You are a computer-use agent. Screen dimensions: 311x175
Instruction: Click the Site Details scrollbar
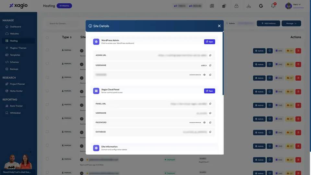(x=223, y=64)
